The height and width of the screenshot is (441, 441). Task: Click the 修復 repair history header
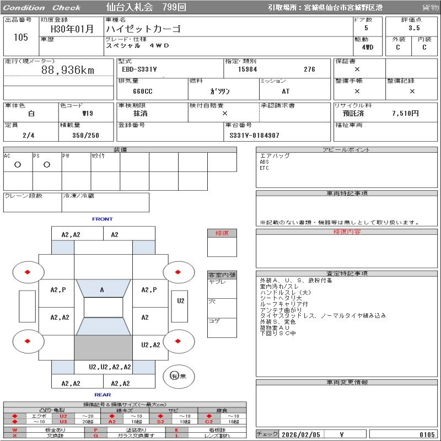tap(222, 233)
